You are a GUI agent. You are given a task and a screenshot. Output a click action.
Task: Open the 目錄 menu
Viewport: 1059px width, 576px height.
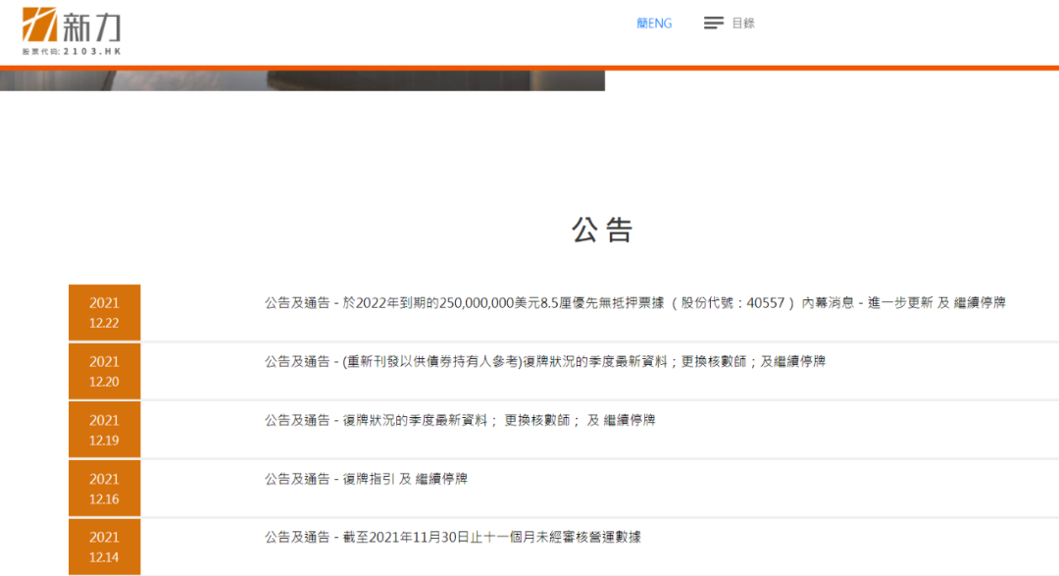click(x=743, y=24)
